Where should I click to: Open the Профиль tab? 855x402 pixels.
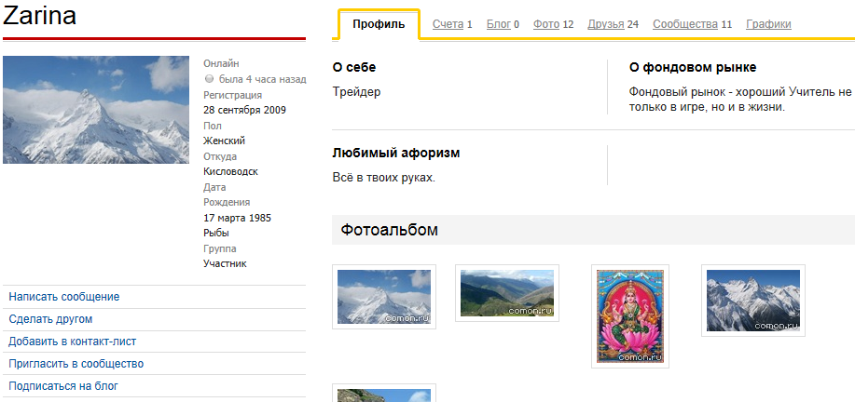(378, 24)
